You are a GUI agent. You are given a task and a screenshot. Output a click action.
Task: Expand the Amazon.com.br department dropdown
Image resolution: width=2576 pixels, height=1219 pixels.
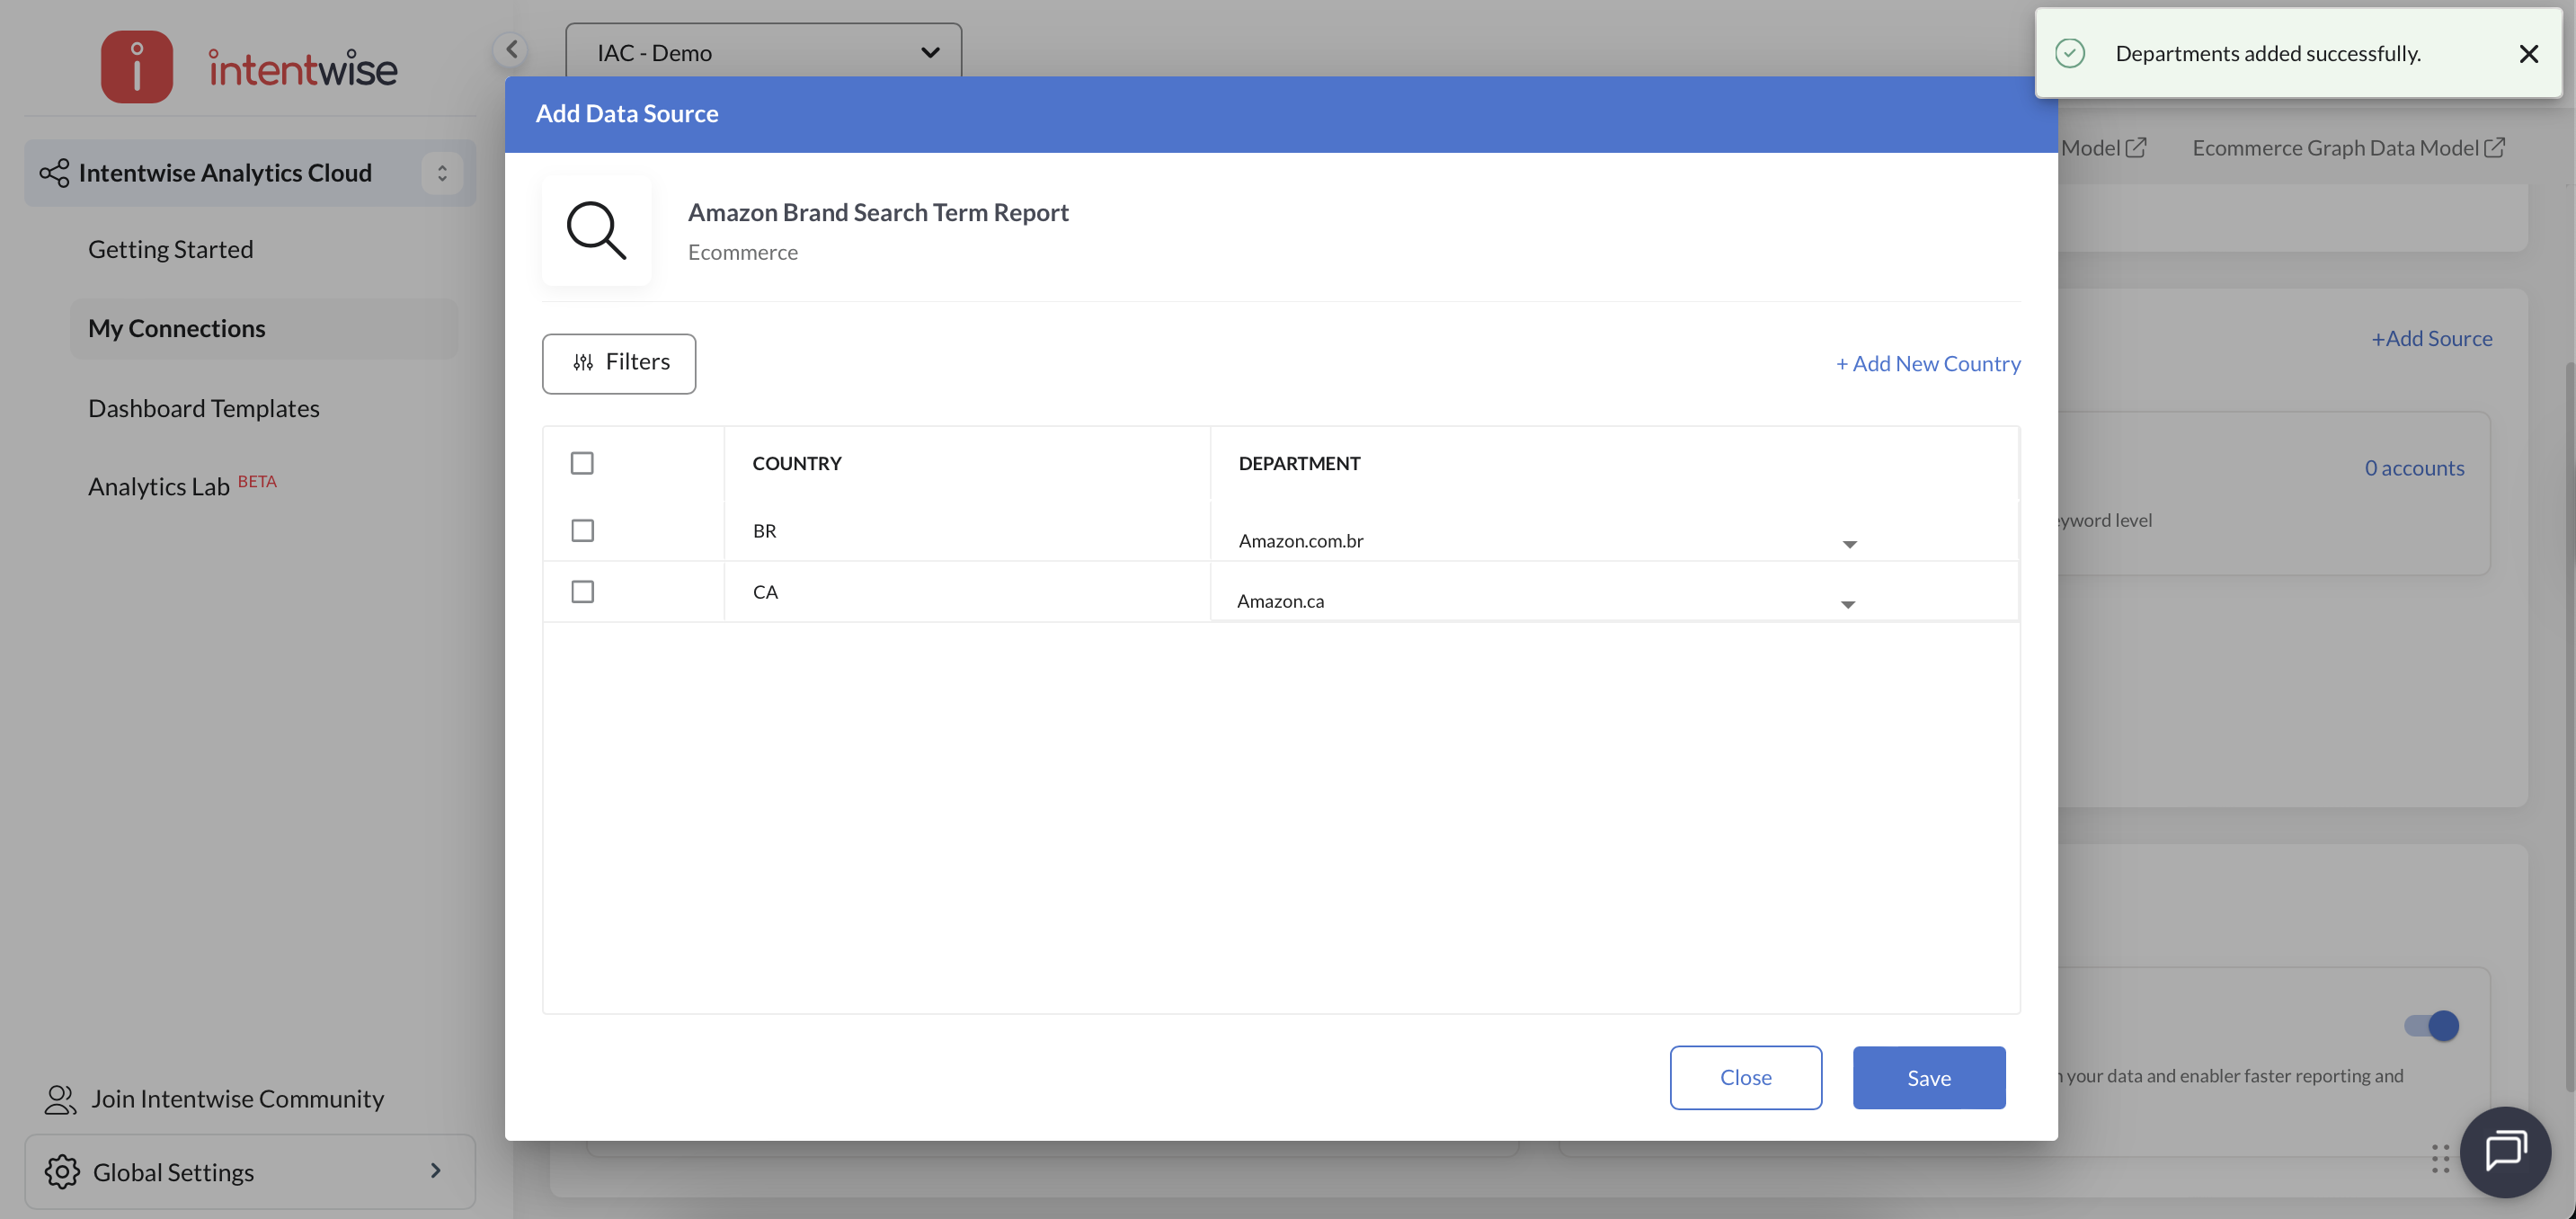click(x=1849, y=544)
